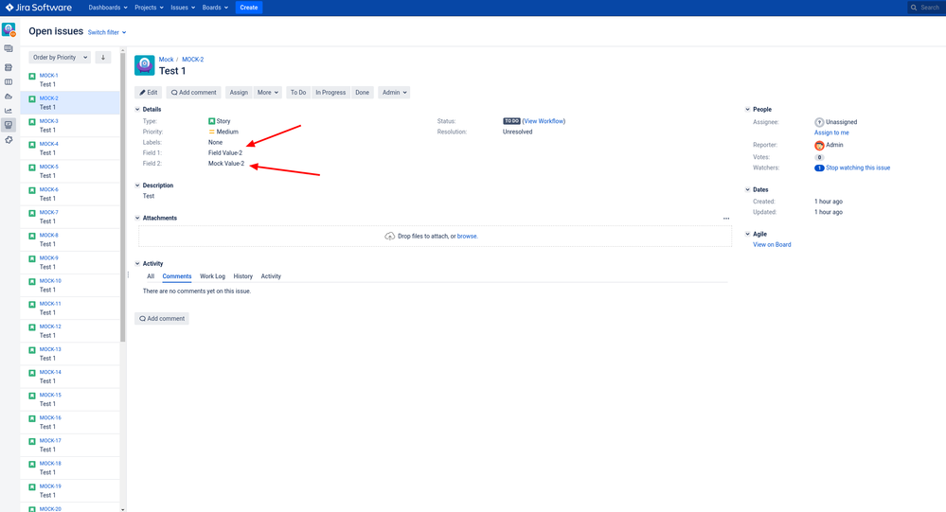The image size is (946, 512).
Task: Switch to the Work Log tab
Action: point(212,276)
